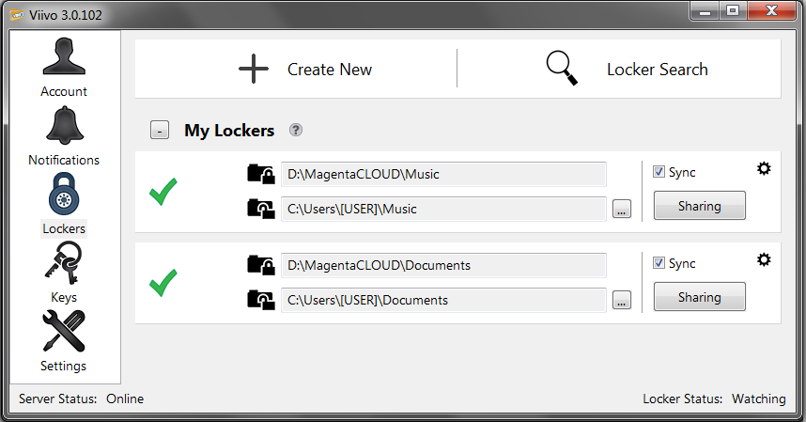Open gear options for Music locker
The height and width of the screenshot is (422, 806).
click(x=764, y=168)
